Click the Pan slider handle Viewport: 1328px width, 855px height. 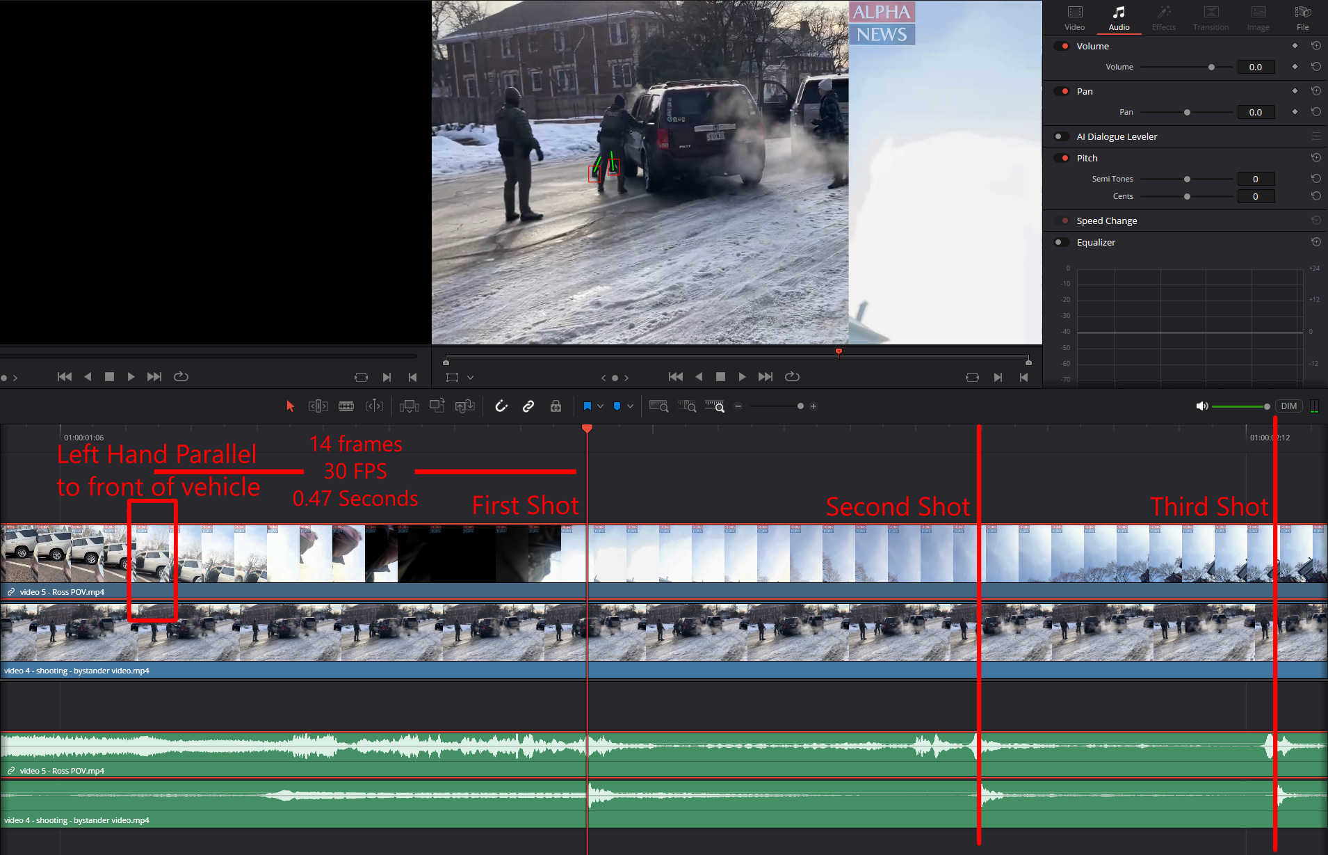pyautogui.click(x=1187, y=112)
